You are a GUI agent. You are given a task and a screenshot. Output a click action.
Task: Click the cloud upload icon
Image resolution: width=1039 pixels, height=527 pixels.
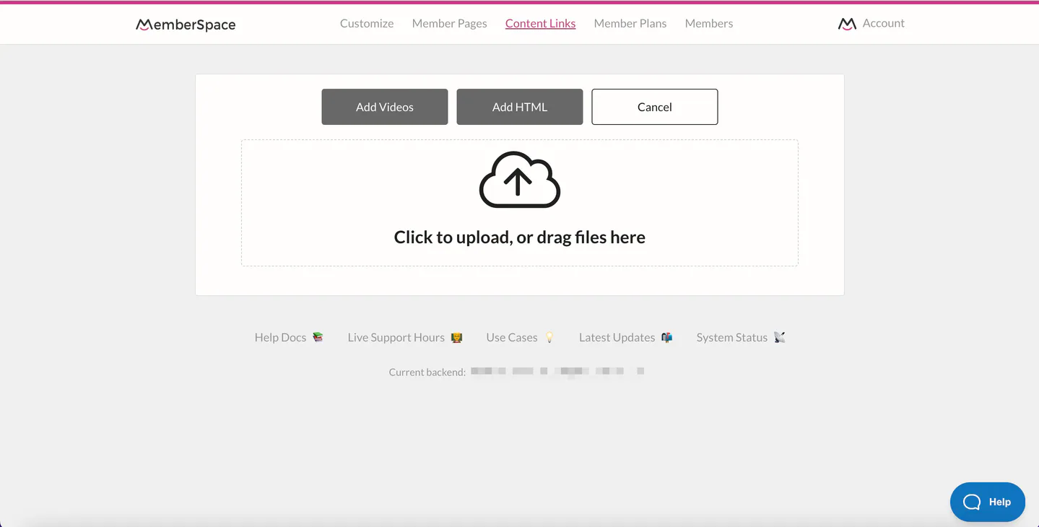[x=520, y=180]
